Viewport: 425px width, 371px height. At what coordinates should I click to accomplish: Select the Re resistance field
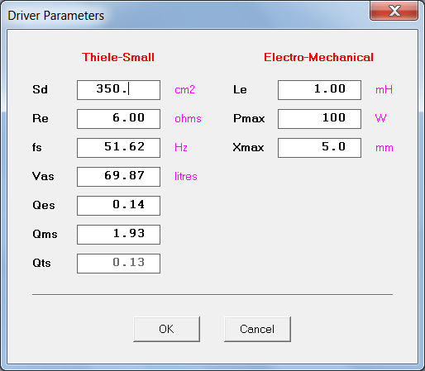click(x=118, y=119)
